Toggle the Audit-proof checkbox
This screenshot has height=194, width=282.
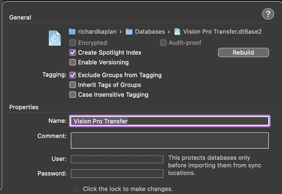coord(163,43)
